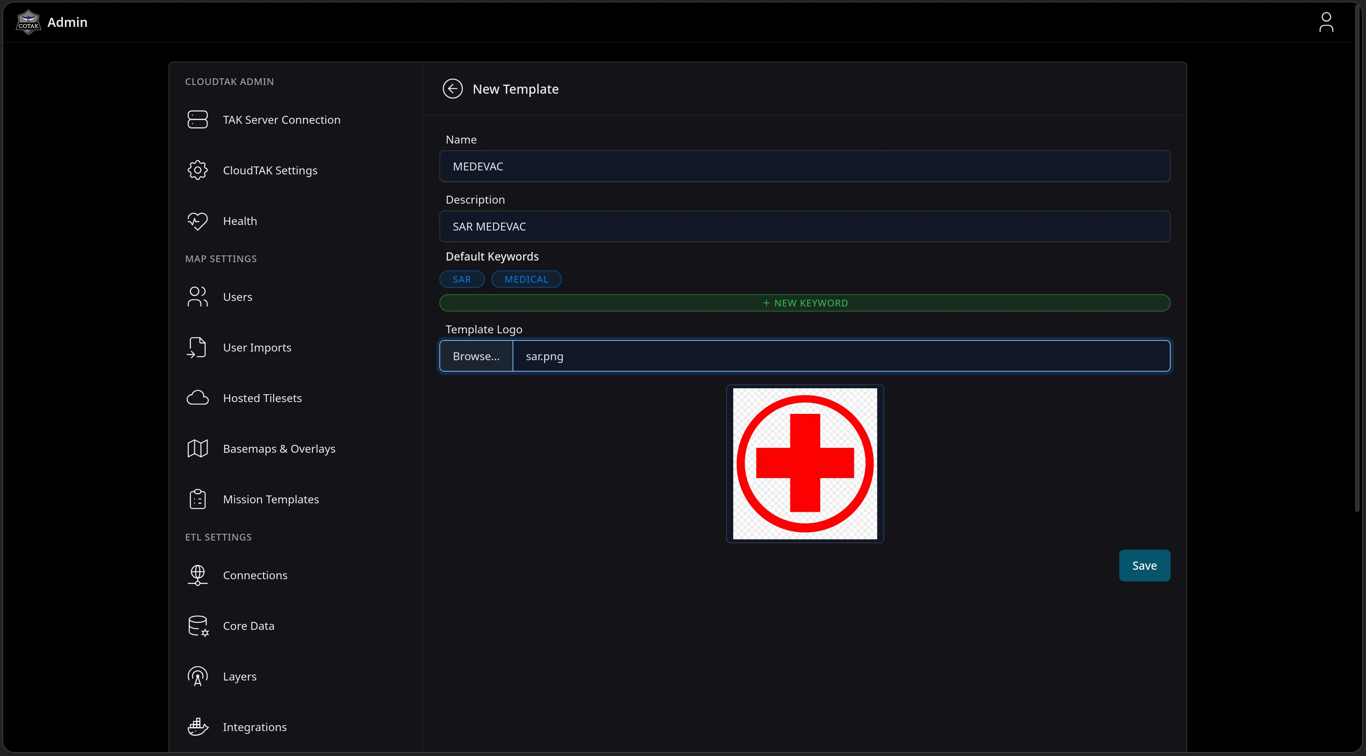This screenshot has width=1366, height=756.
Task: Click the SAR keyword tag
Action: click(x=462, y=280)
